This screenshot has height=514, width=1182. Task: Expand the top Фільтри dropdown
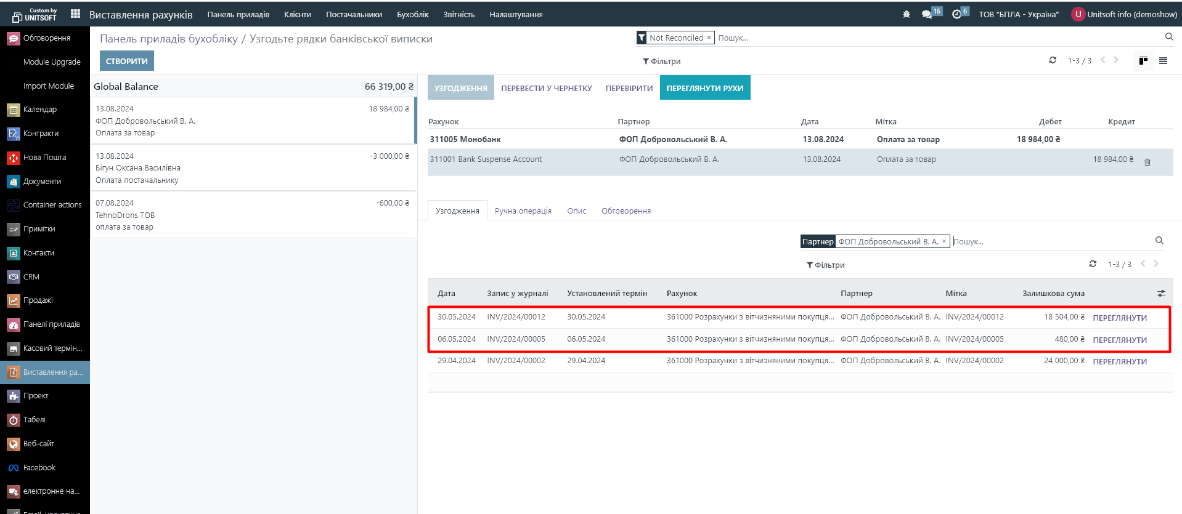661,61
